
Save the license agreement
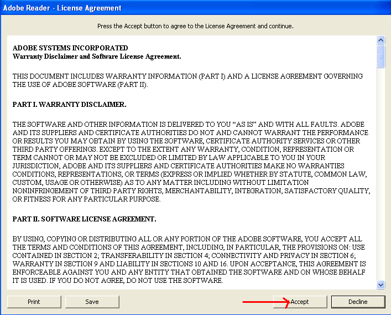pyautogui.click(x=92, y=302)
